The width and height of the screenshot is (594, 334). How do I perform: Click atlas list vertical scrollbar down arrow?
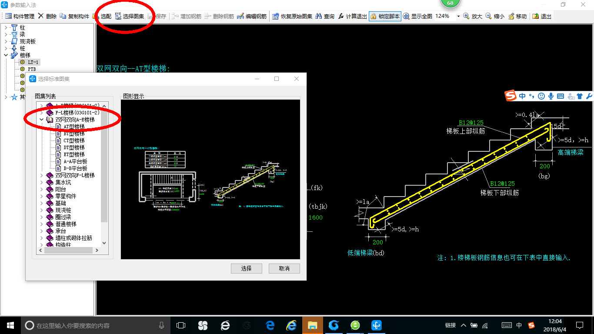click(104, 243)
